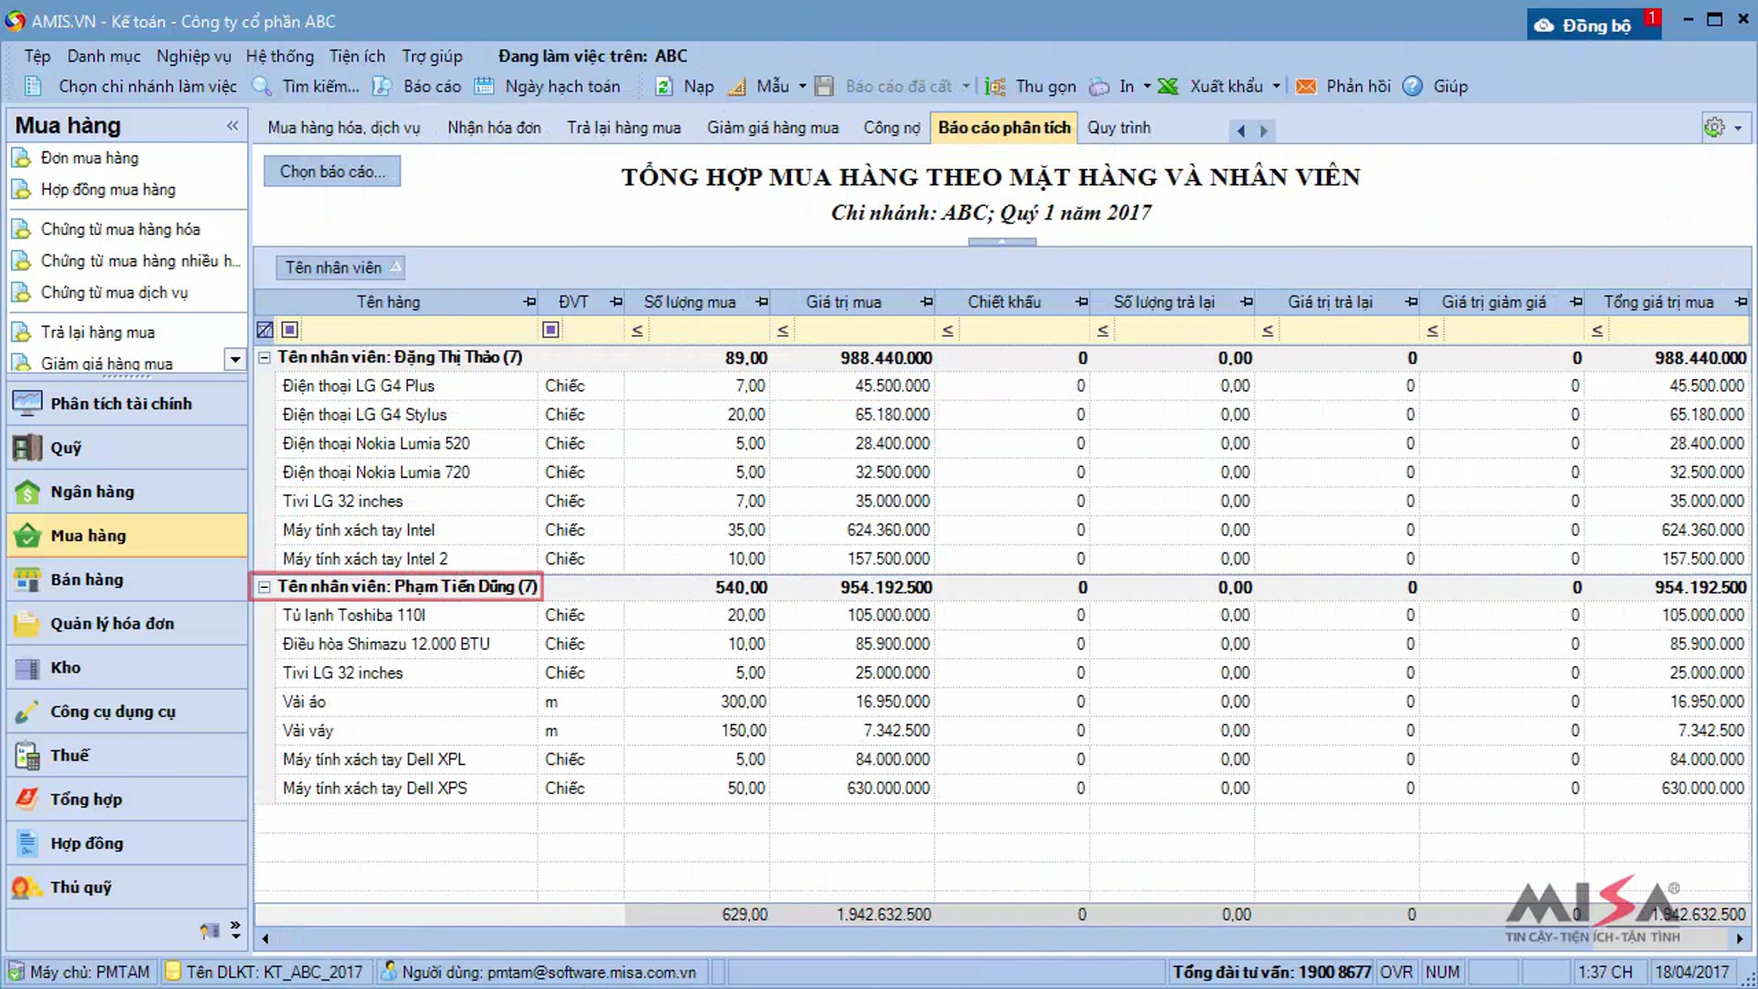The width and height of the screenshot is (1758, 989).
Task: Expand the Mua hàng sidebar list dropdown
Action: [235, 359]
